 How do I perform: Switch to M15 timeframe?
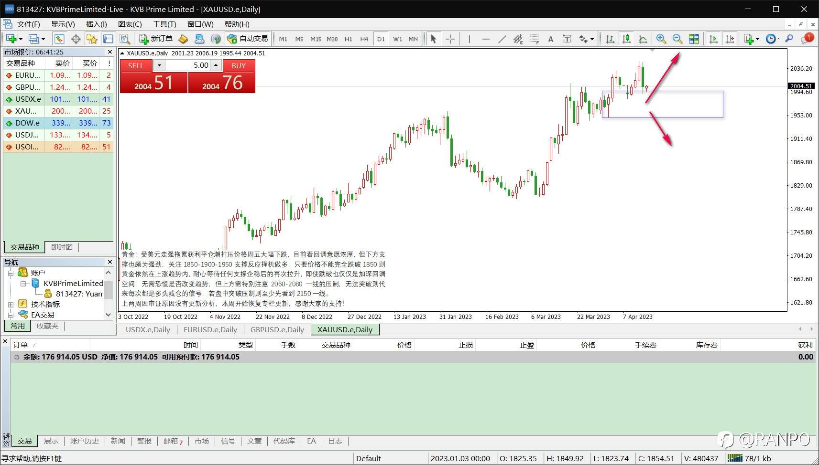[x=316, y=39]
